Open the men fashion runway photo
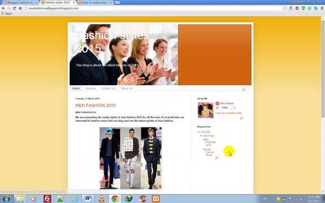The image size is (325, 203). point(131,158)
